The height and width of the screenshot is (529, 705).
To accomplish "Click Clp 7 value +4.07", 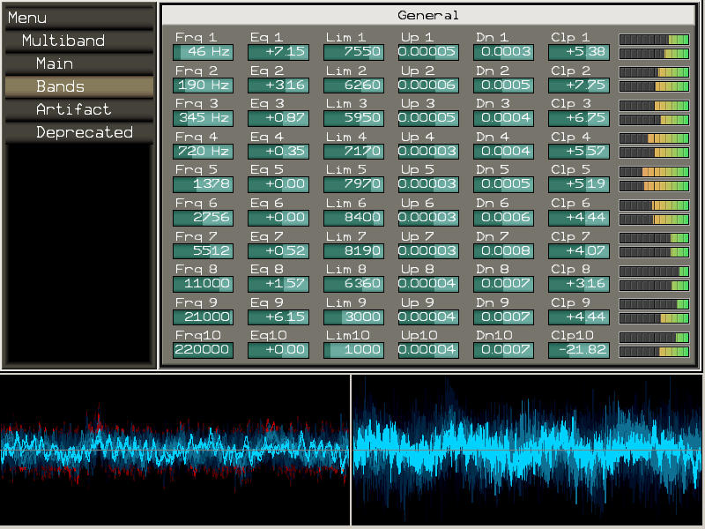I will coord(579,250).
